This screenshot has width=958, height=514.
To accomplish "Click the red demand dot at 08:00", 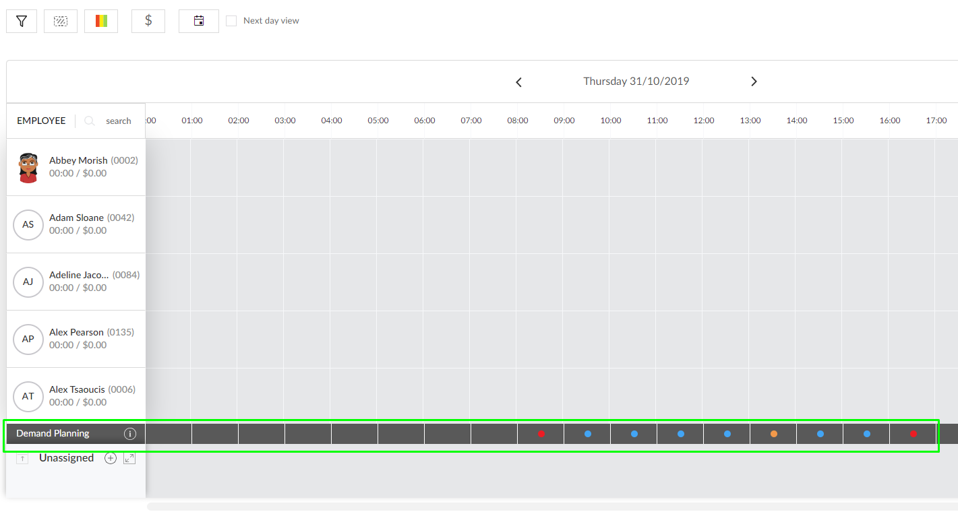I will (541, 434).
